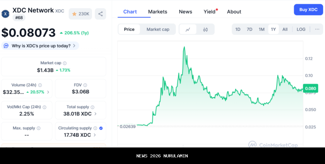Switch to the News tab
Screen dimensions: 325x164
(x=185, y=12)
